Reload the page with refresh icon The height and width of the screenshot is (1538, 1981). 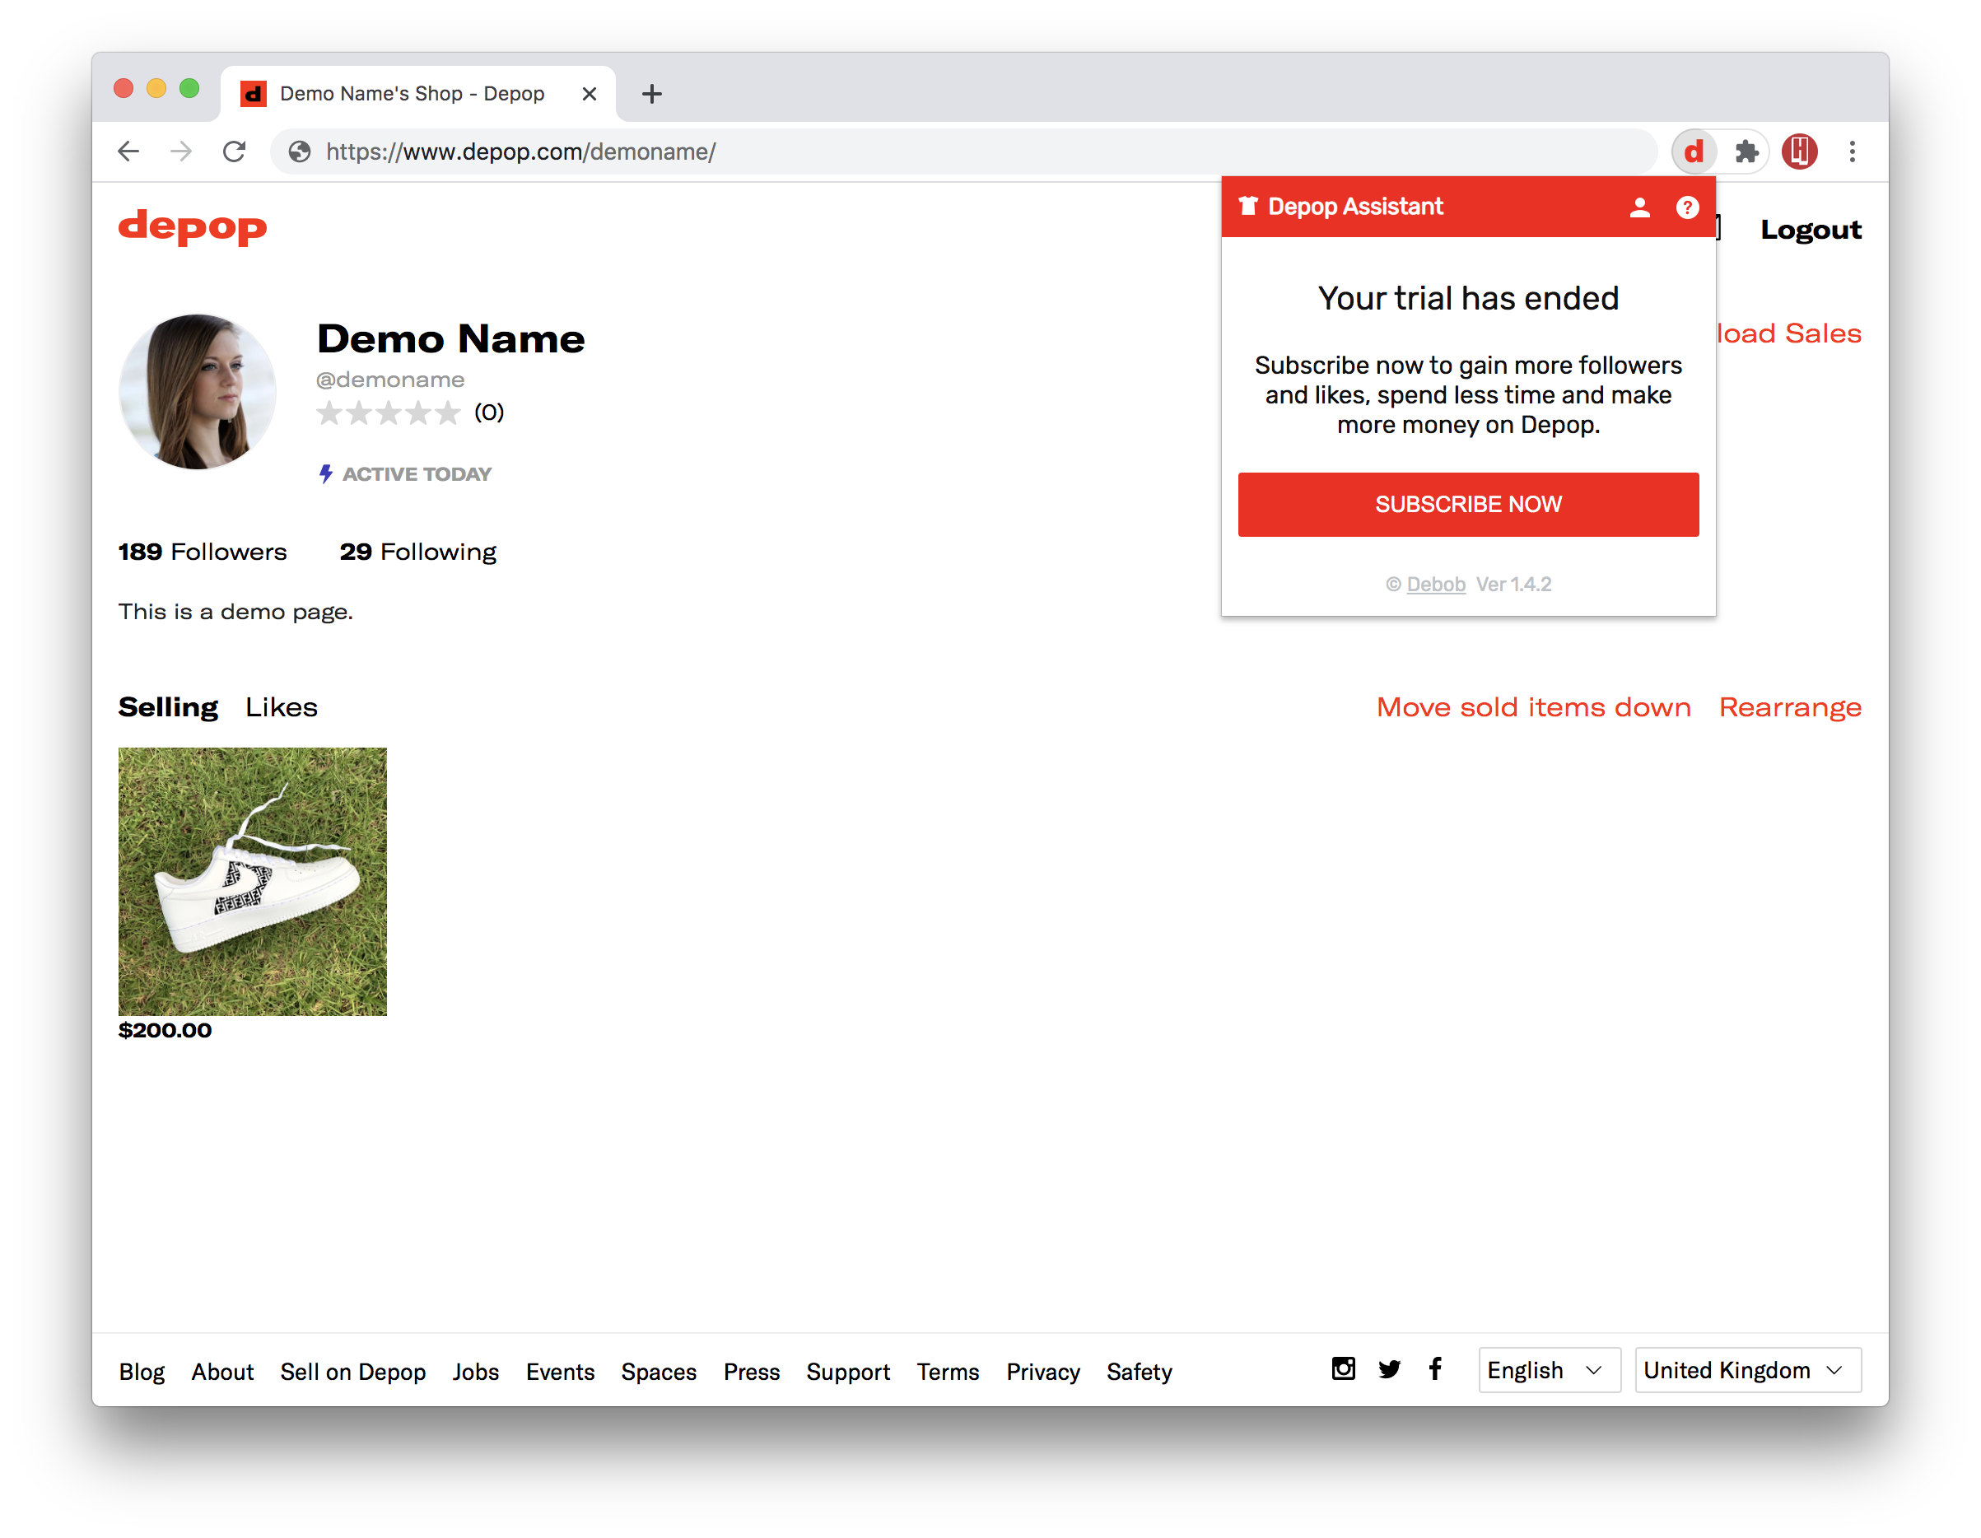[x=234, y=151]
